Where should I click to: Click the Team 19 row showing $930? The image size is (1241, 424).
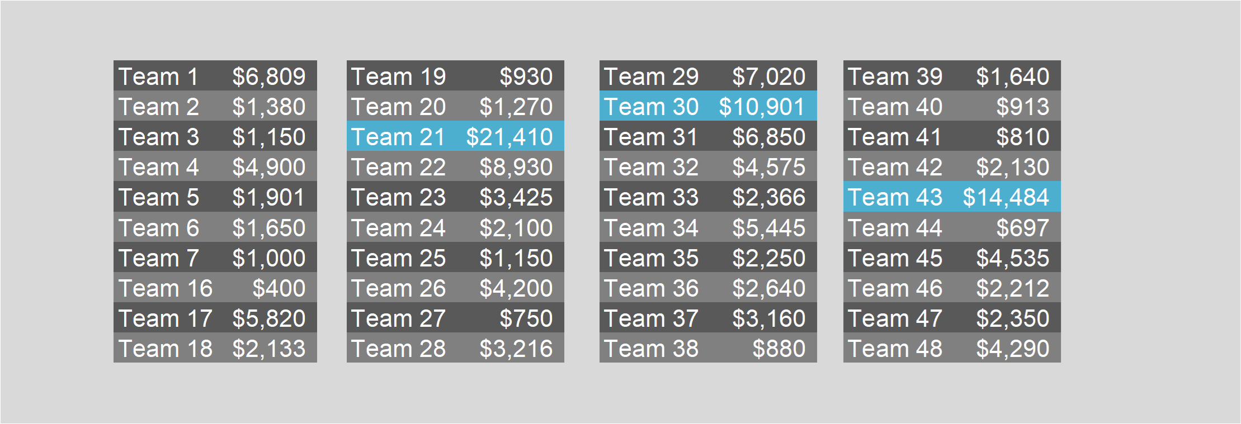[455, 75]
